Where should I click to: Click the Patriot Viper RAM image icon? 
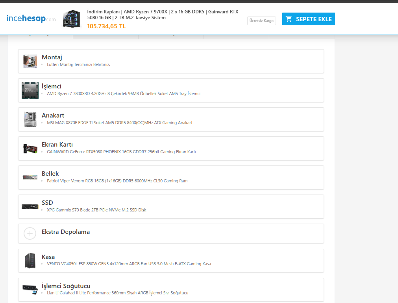click(30, 177)
